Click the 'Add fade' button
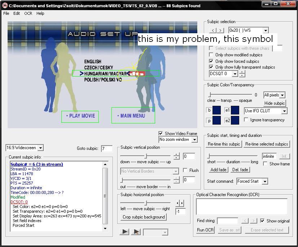This screenshot has height=247, width=298. point(218,170)
